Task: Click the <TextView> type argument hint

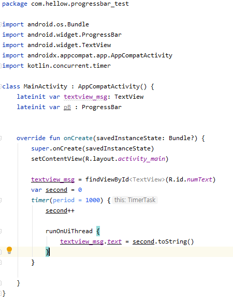Action: click(147, 179)
